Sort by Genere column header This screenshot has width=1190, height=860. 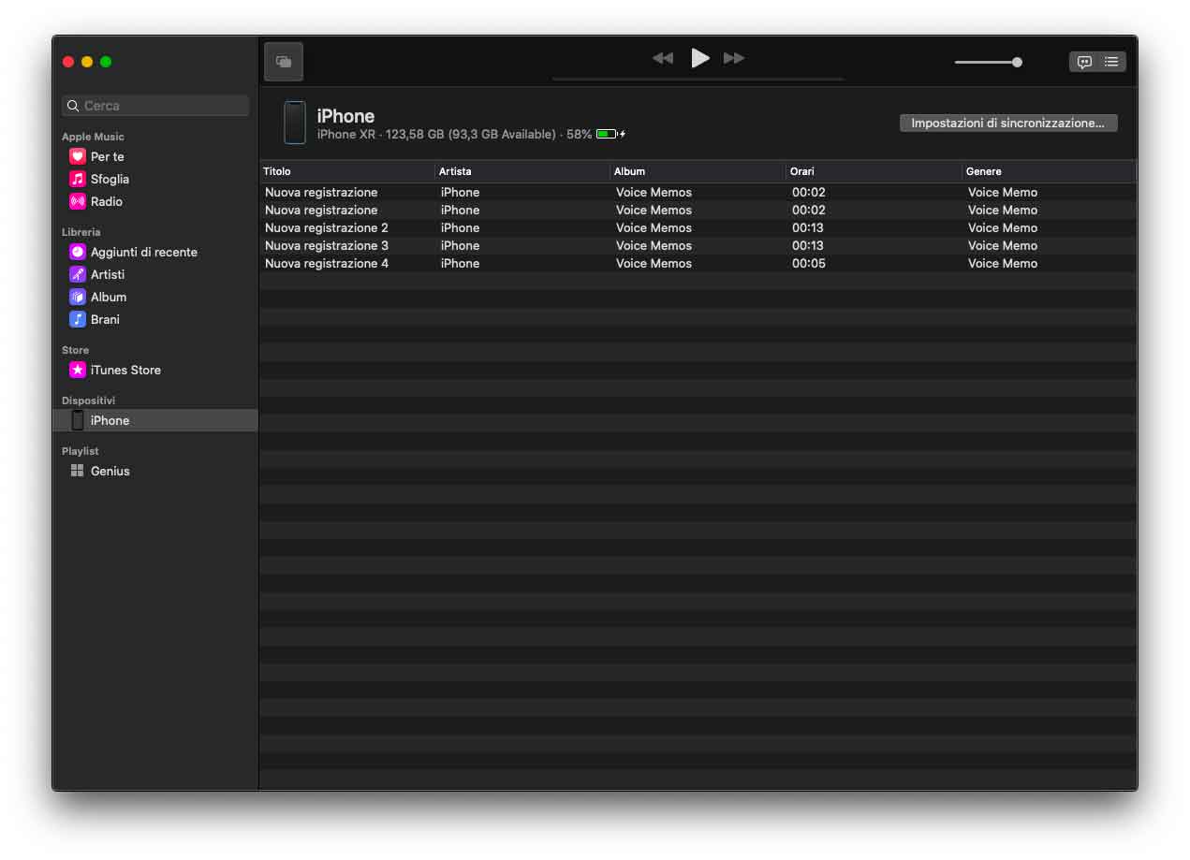point(1049,171)
